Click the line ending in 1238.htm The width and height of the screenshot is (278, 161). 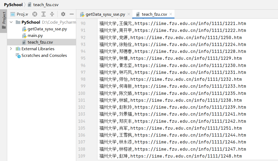[170, 100]
